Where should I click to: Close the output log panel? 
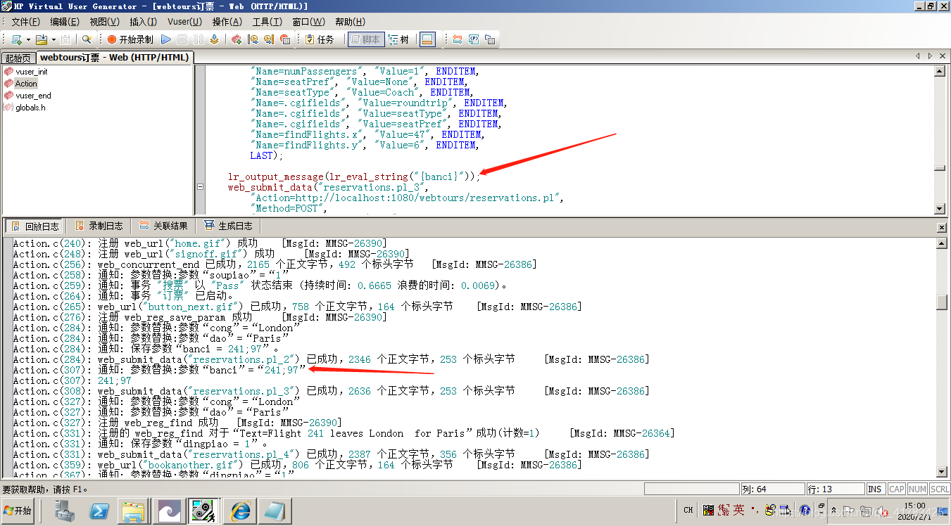[942, 227]
